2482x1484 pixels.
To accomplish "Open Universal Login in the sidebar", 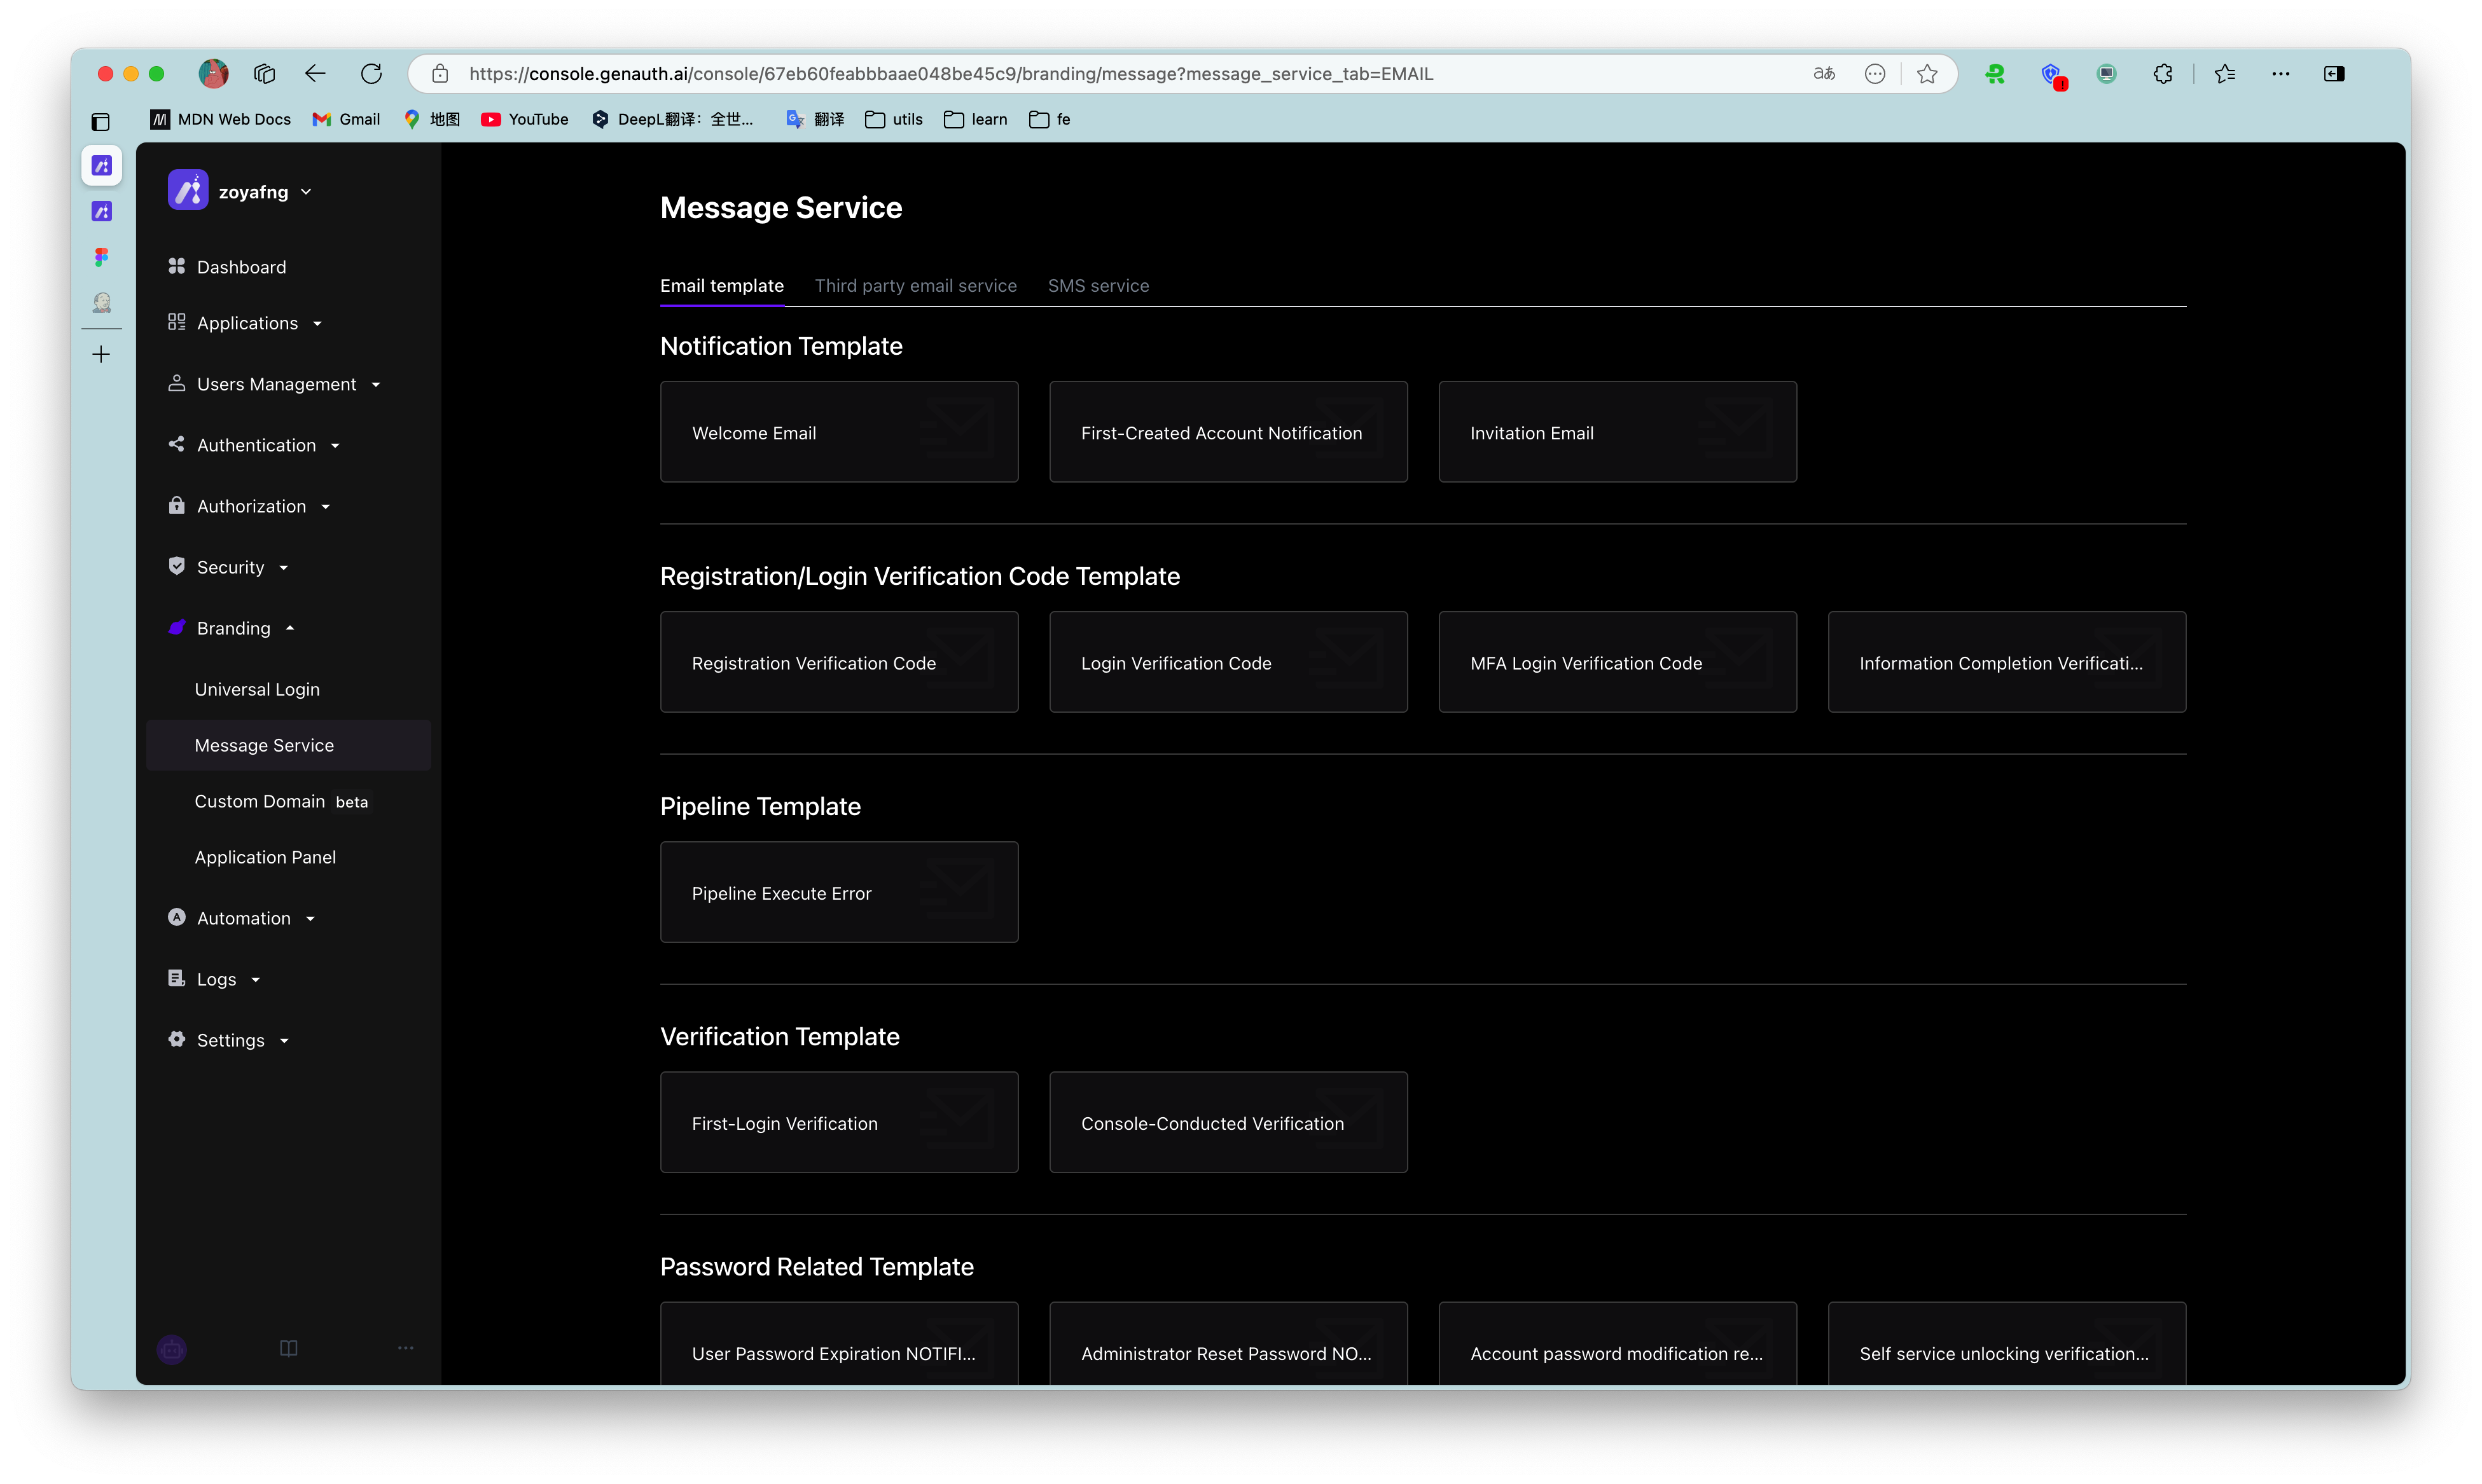I will click(x=257, y=689).
